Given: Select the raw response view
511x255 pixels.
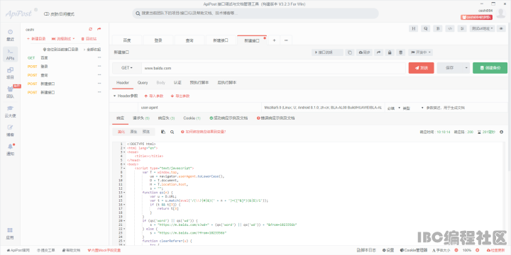Looking at the screenshot, I should click(x=133, y=132).
